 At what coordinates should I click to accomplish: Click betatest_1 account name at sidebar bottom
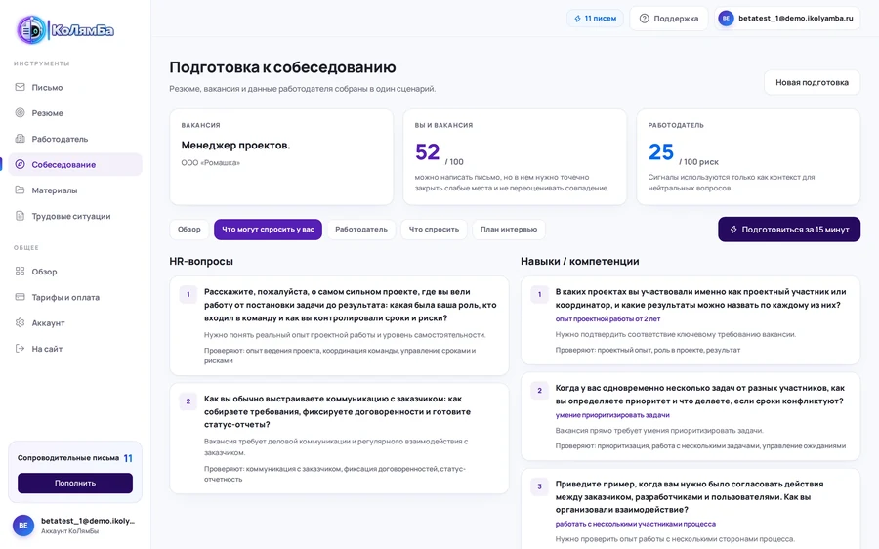coord(88,521)
